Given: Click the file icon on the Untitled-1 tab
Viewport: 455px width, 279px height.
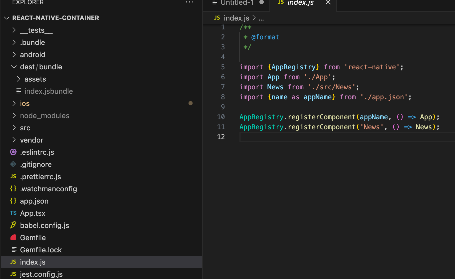Looking at the screenshot, I should [214, 2].
